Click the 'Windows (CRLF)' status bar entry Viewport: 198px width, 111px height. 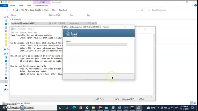tap(128, 99)
